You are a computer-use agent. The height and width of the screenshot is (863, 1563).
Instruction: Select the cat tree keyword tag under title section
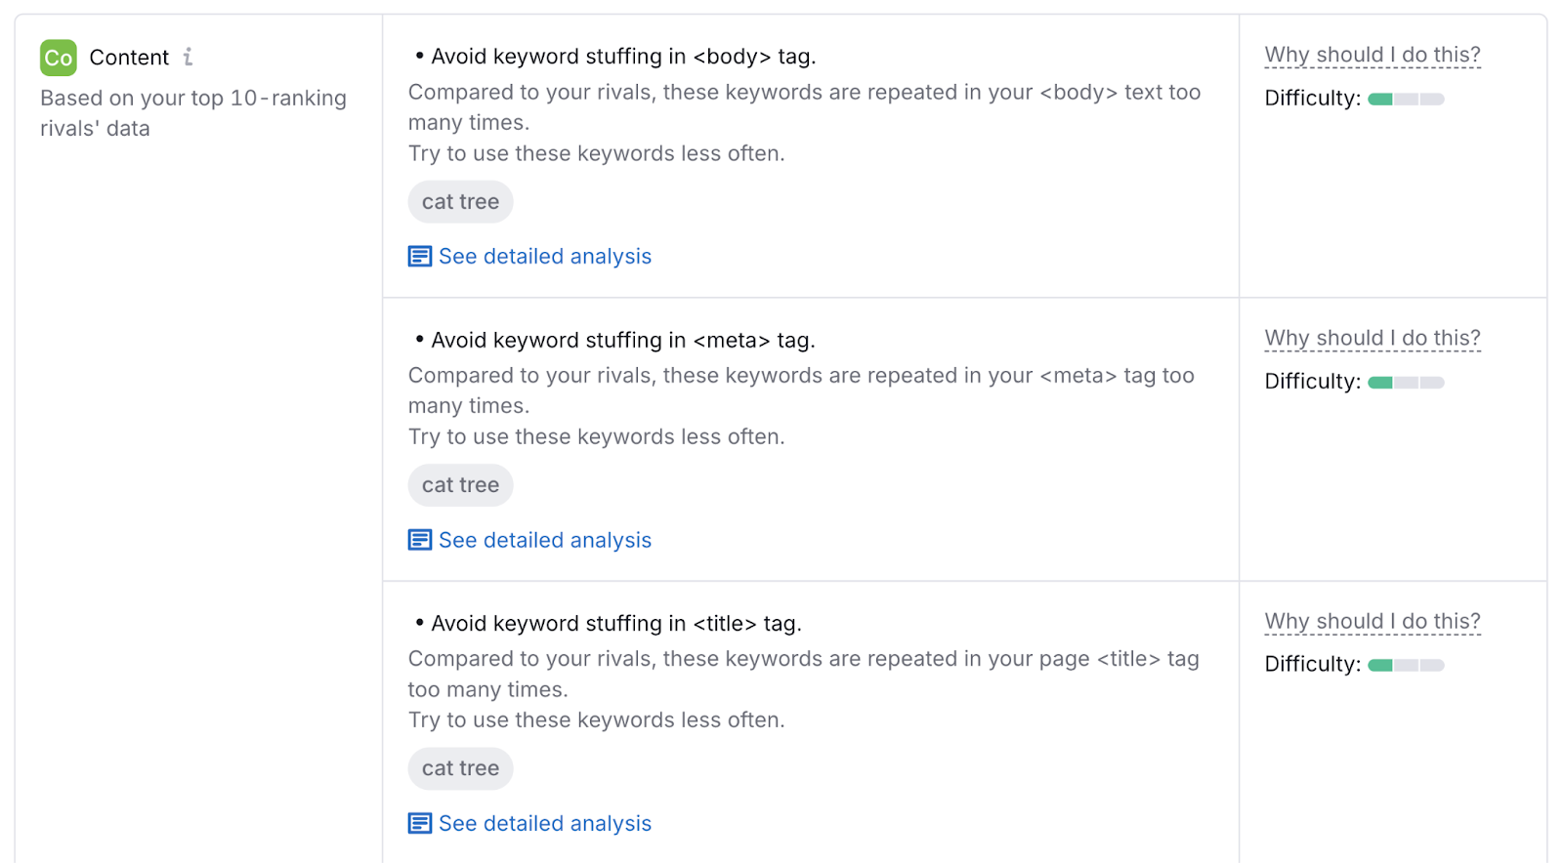(460, 768)
